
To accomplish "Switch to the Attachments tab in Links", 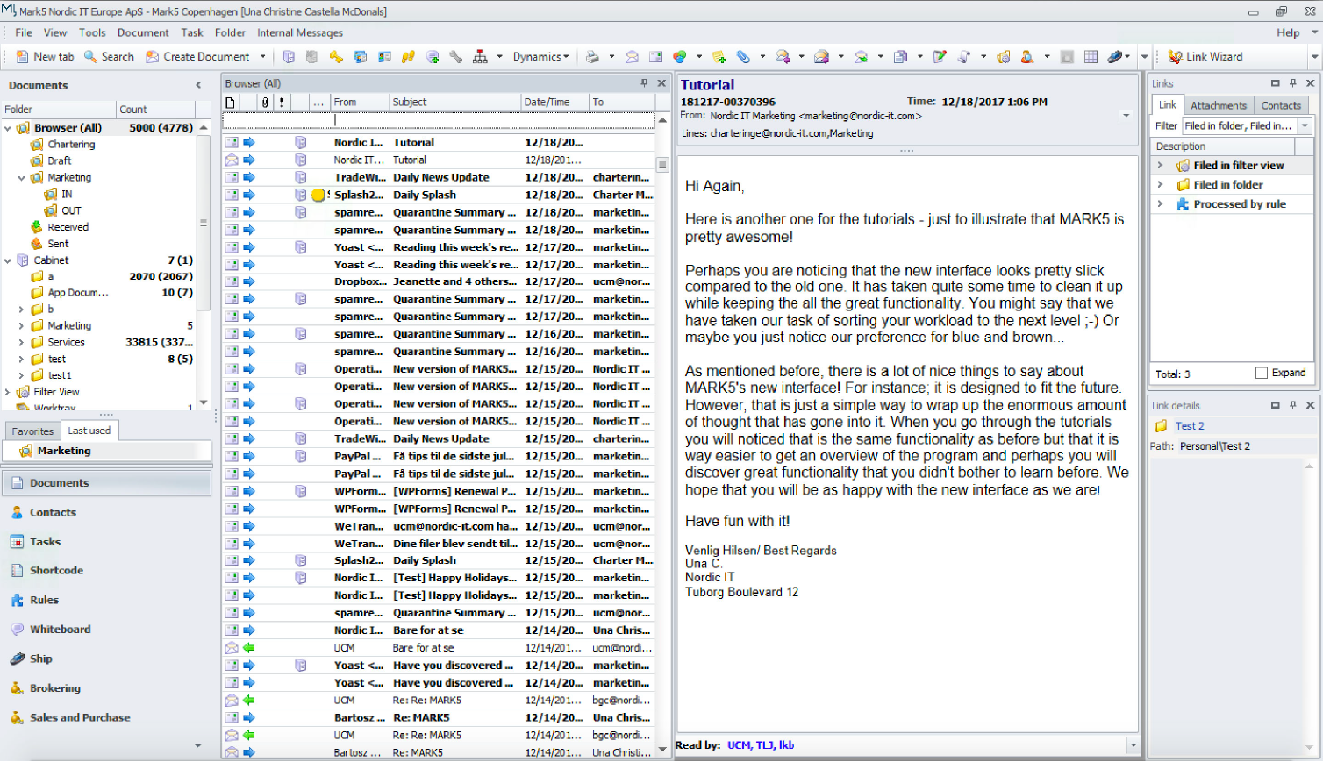I will (1218, 106).
